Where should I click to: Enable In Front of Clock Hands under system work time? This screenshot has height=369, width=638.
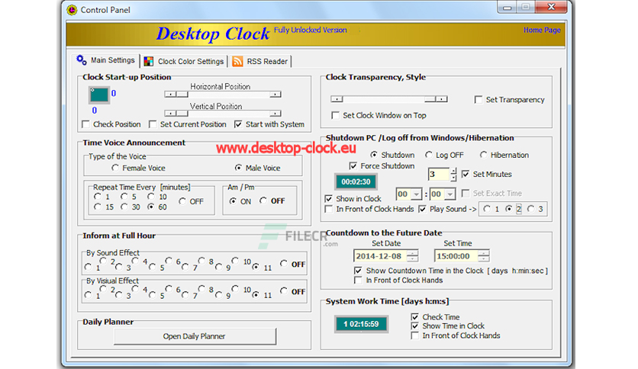[414, 335]
